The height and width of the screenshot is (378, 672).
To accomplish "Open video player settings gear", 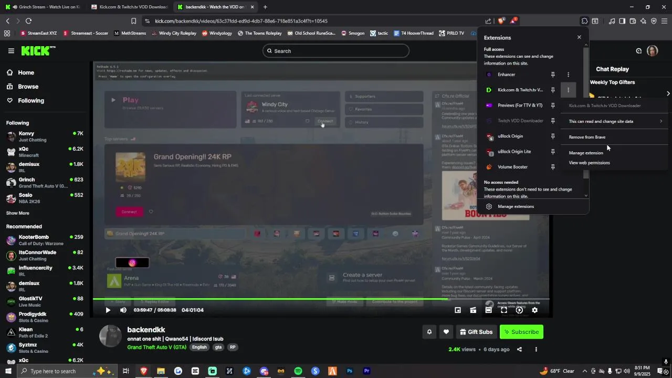I will coord(534,310).
